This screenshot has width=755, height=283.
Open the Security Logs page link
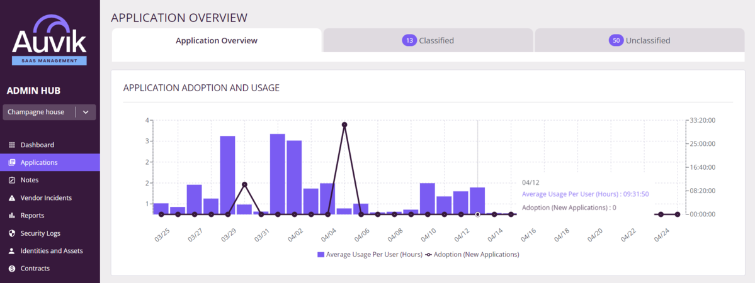click(40, 233)
